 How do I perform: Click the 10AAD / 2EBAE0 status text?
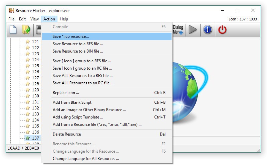23,148
